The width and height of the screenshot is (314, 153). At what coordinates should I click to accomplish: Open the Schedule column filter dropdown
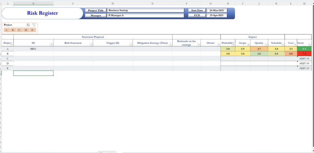[283, 44]
